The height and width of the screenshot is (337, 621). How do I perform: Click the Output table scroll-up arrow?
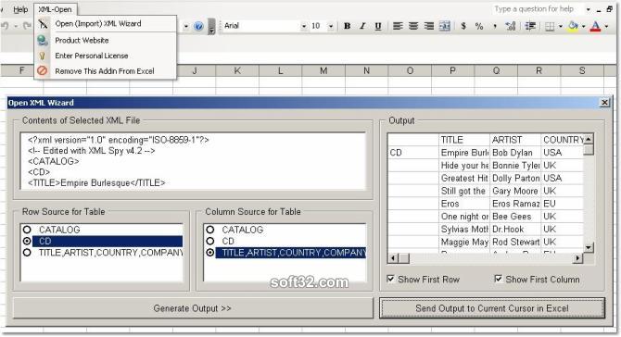(589, 139)
